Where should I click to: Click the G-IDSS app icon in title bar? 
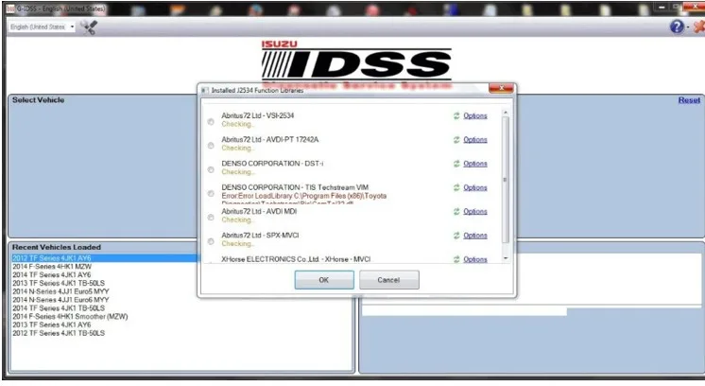(10, 9)
